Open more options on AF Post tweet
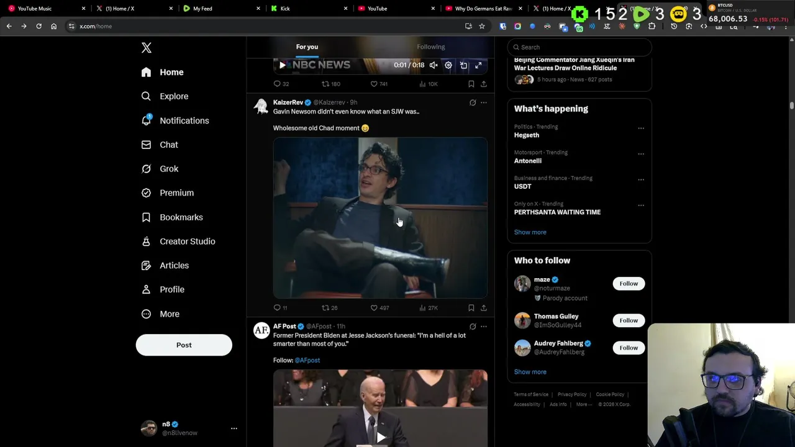The height and width of the screenshot is (447, 795). click(484, 327)
